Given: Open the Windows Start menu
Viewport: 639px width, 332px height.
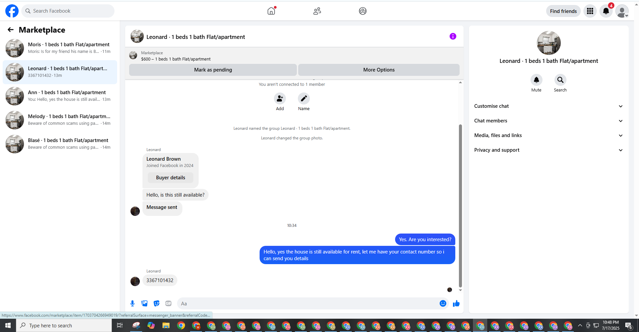Looking at the screenshot, I should tap(8, 325).
